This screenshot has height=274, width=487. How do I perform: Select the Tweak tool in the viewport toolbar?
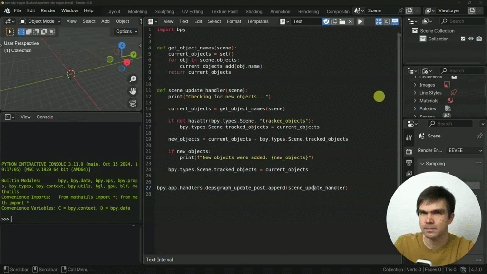[x=10, y=31]
